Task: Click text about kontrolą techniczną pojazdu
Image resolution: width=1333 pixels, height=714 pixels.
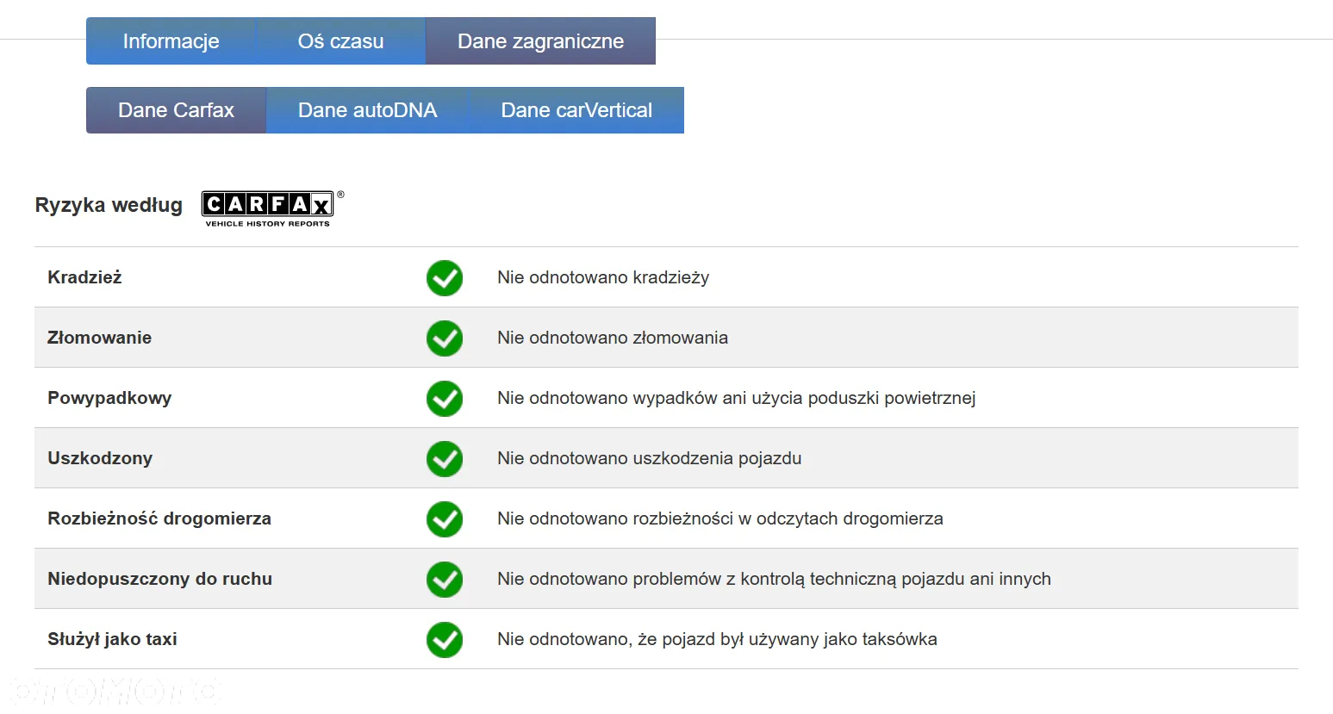Action: [774, 579]
